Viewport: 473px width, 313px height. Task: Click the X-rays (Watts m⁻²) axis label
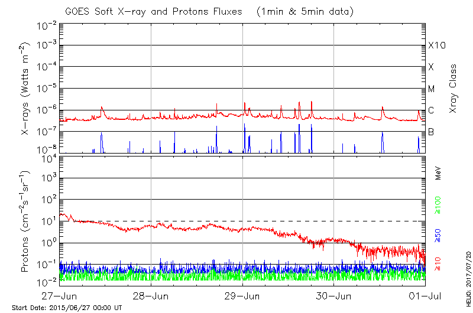pos(26,89)
